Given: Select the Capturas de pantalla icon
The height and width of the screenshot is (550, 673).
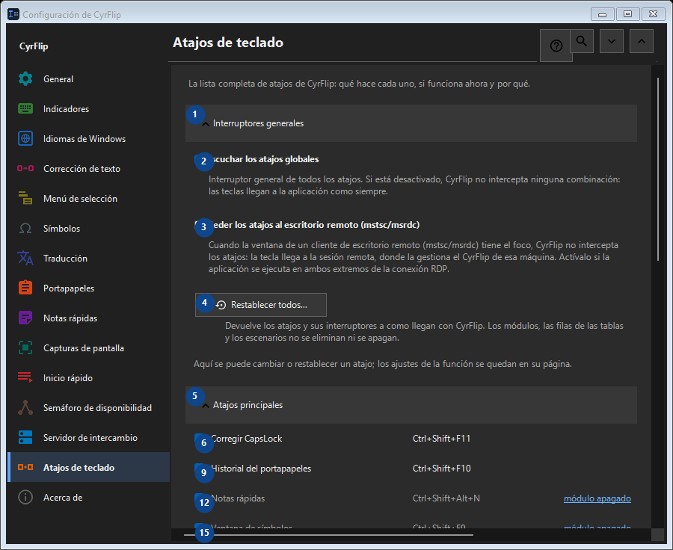Looking at the screenshot, I should click(25, 348).
